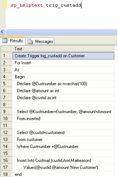Viewport: 118px width, 177px height.
Task: Click the From inserted result cell
Action: [x=63, y=119]
